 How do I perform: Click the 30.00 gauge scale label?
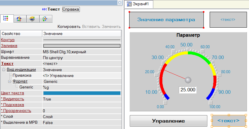[x=157, y=57]
